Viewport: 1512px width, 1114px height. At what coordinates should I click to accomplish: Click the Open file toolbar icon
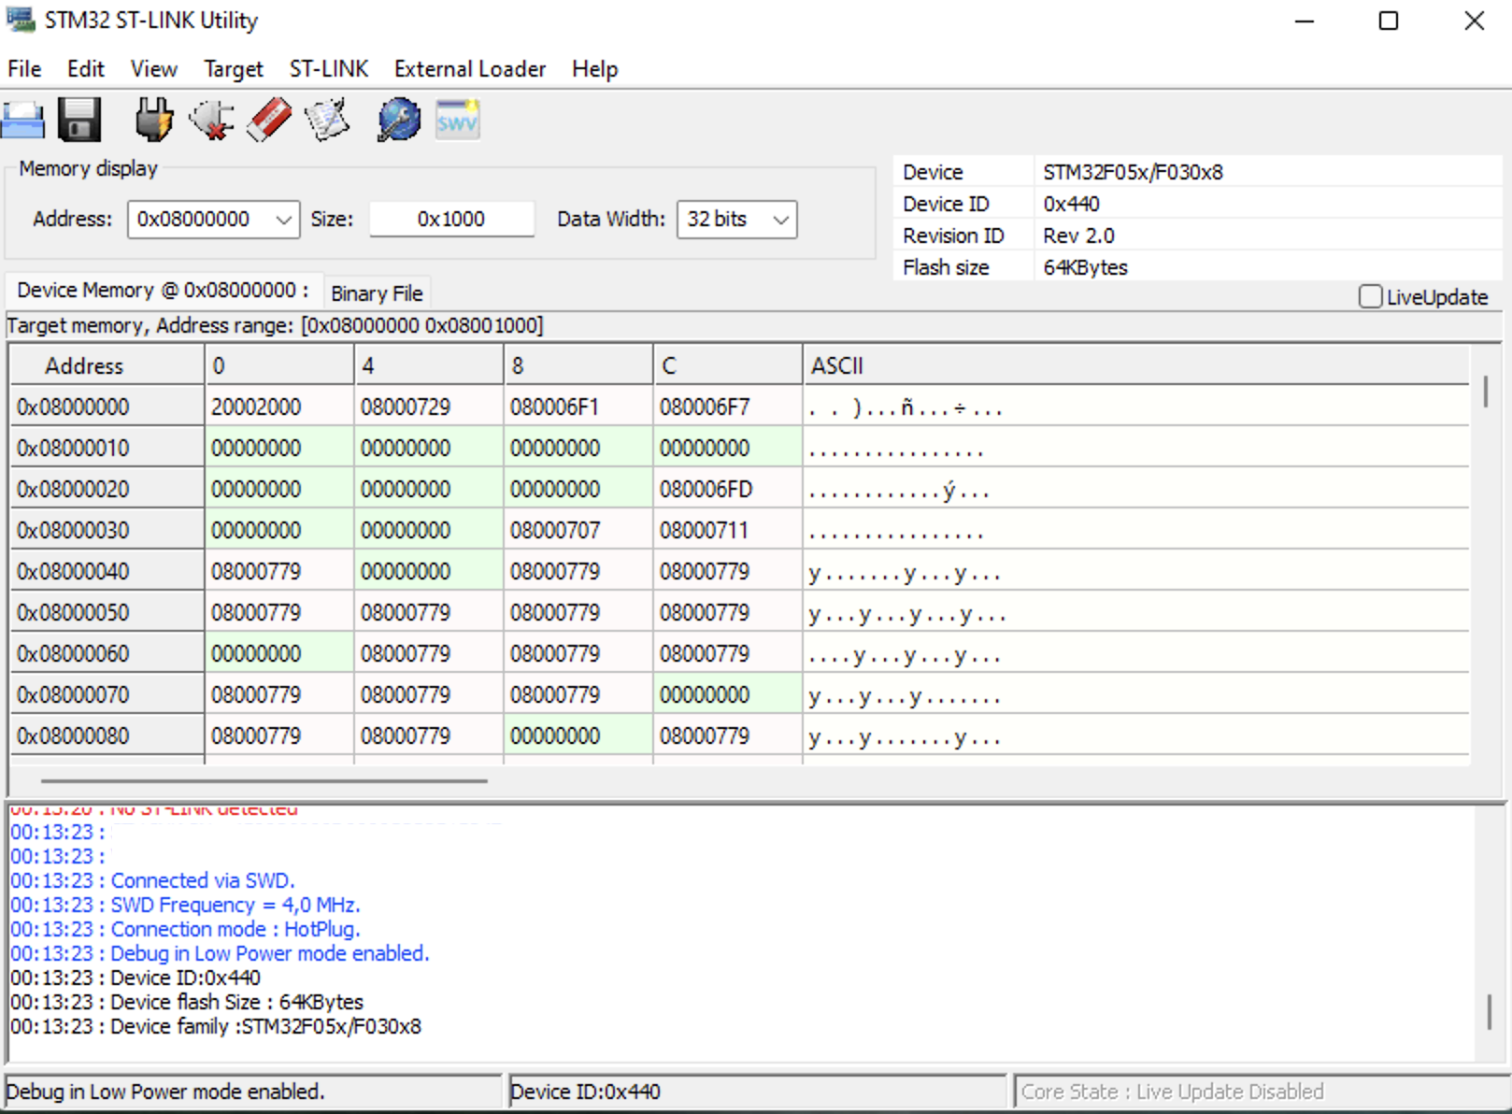click(22, 120)
